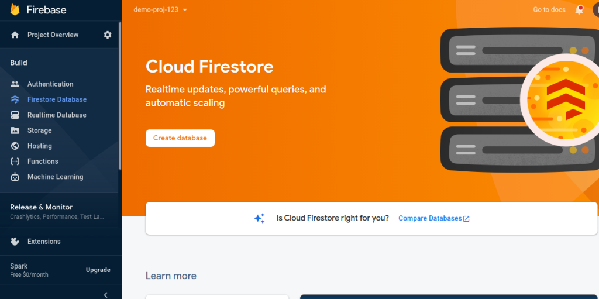Screen dimensions: 599x299
Task: Click the Project Overview home icon
Action: pos(15,35)
